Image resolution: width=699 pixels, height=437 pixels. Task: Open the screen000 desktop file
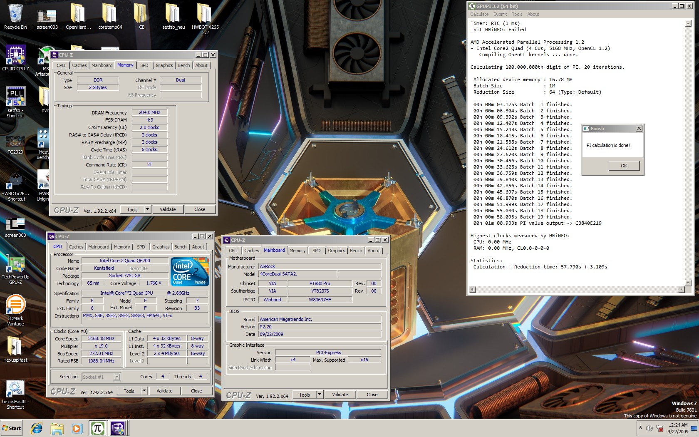[15, 227]
